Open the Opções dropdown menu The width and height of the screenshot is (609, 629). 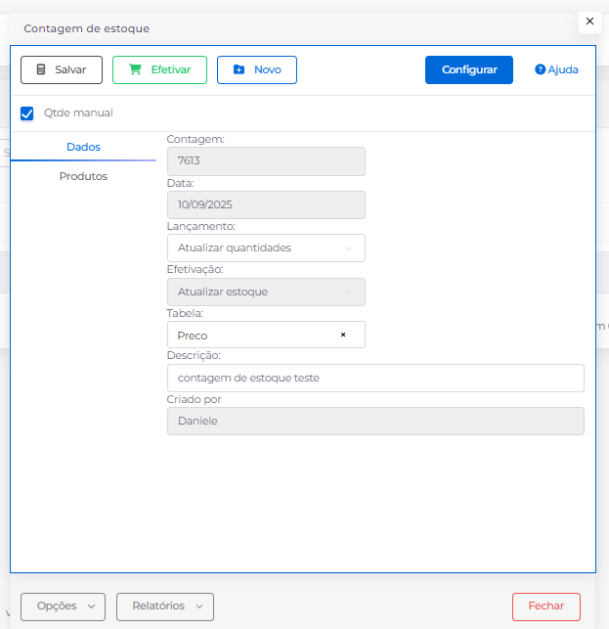coord(64,607)
